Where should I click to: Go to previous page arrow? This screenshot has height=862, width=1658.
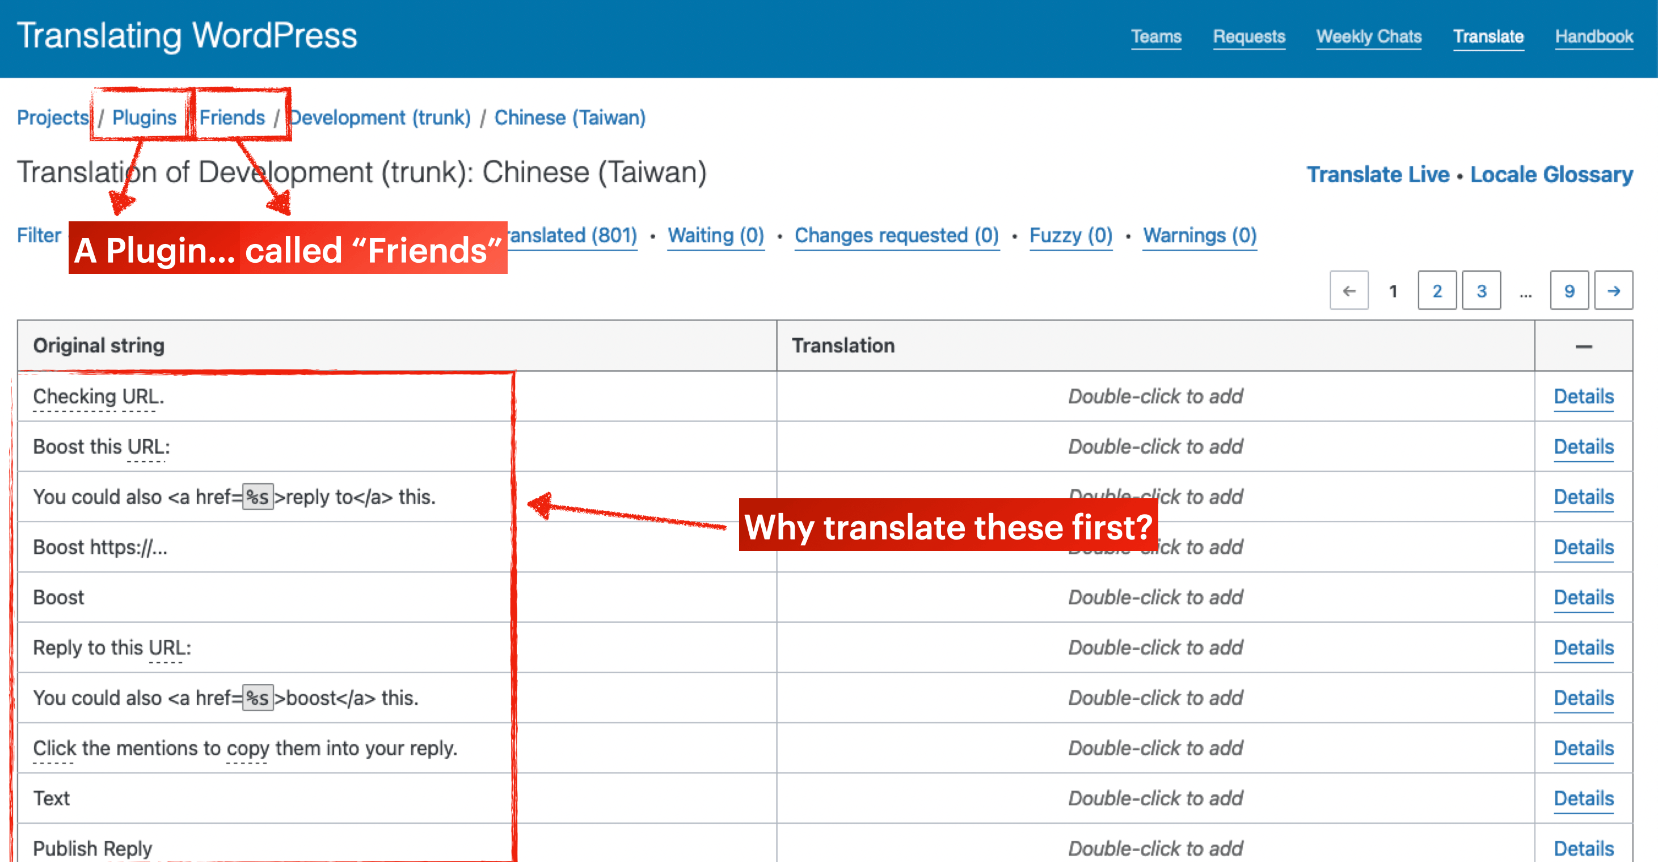(x=1349, y=291)
